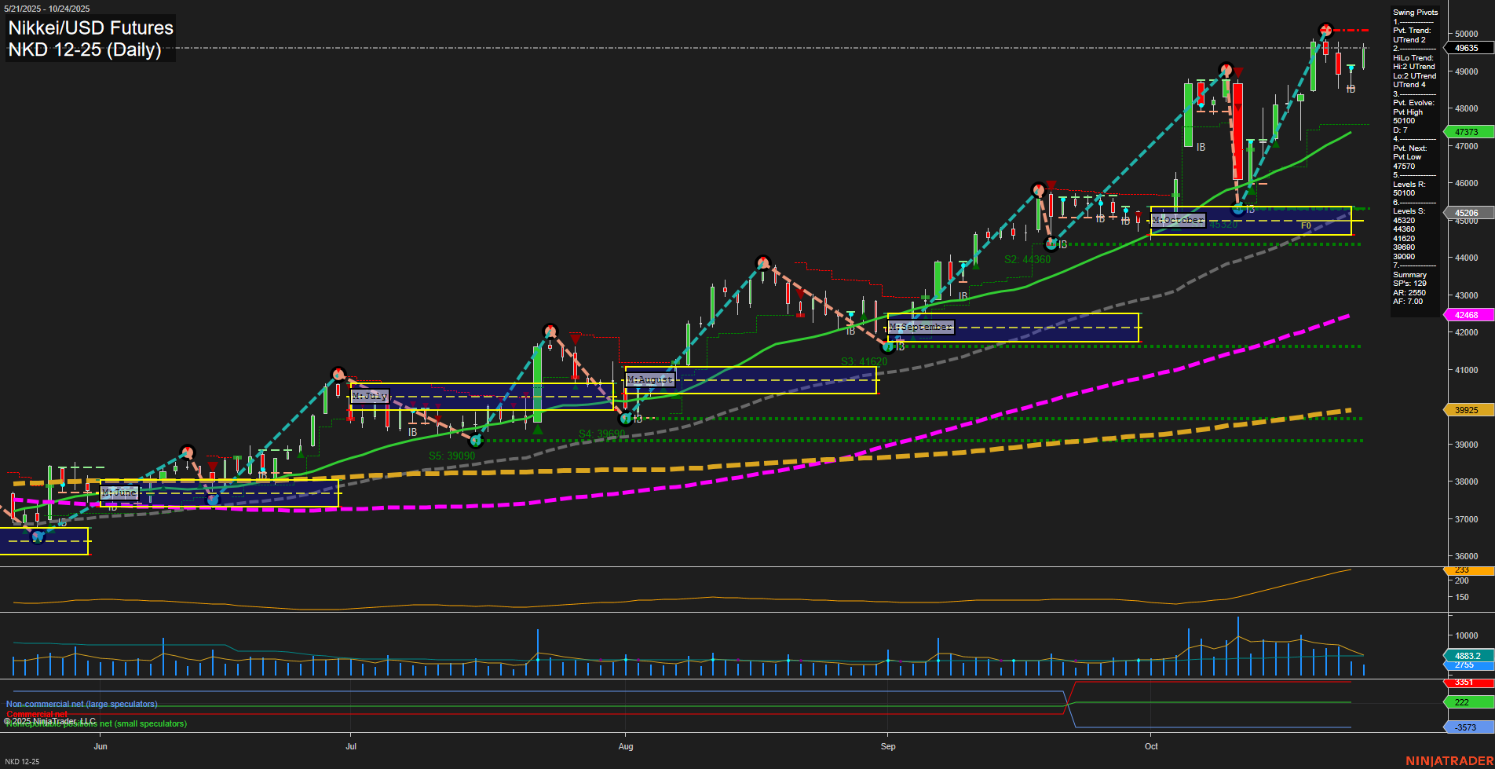
Task: Select the round pivot-high marker at the August peak
Action: coord(763,262)
